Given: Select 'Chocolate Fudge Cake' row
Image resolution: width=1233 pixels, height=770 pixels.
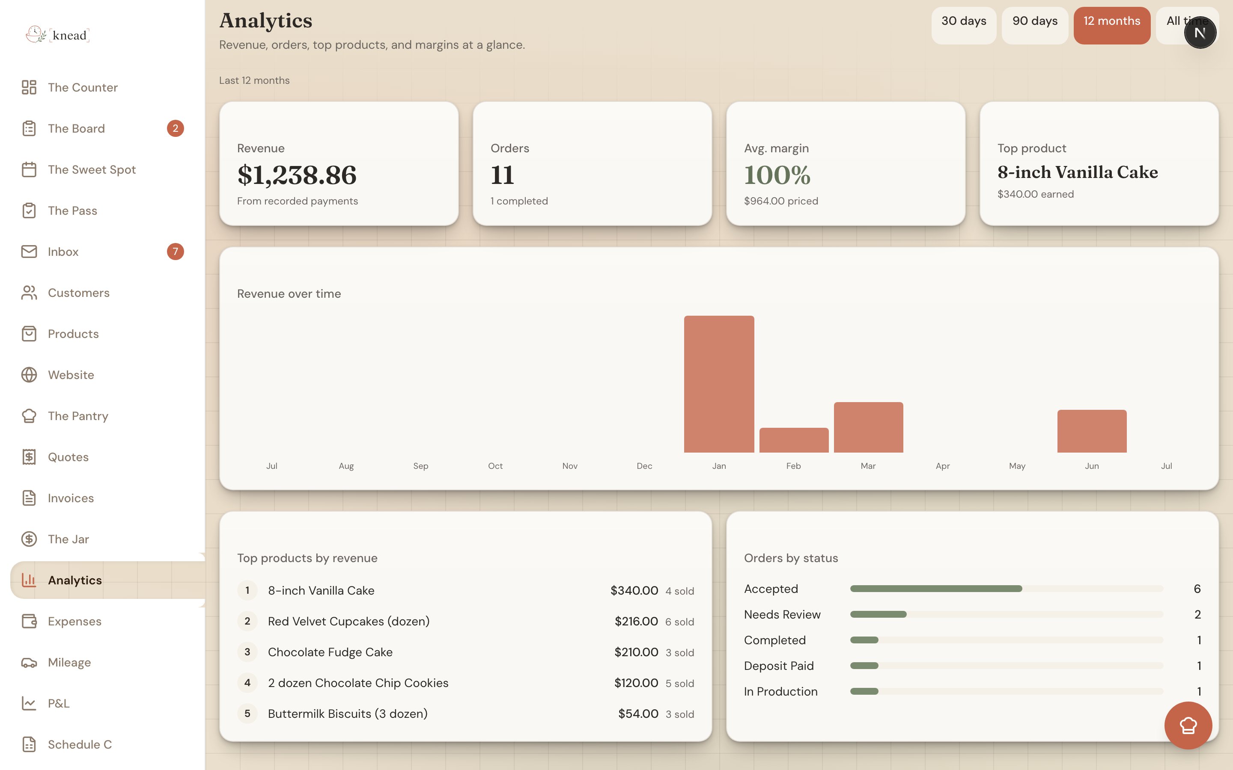Looking at the screenshot, I should [x=466, y=652].
